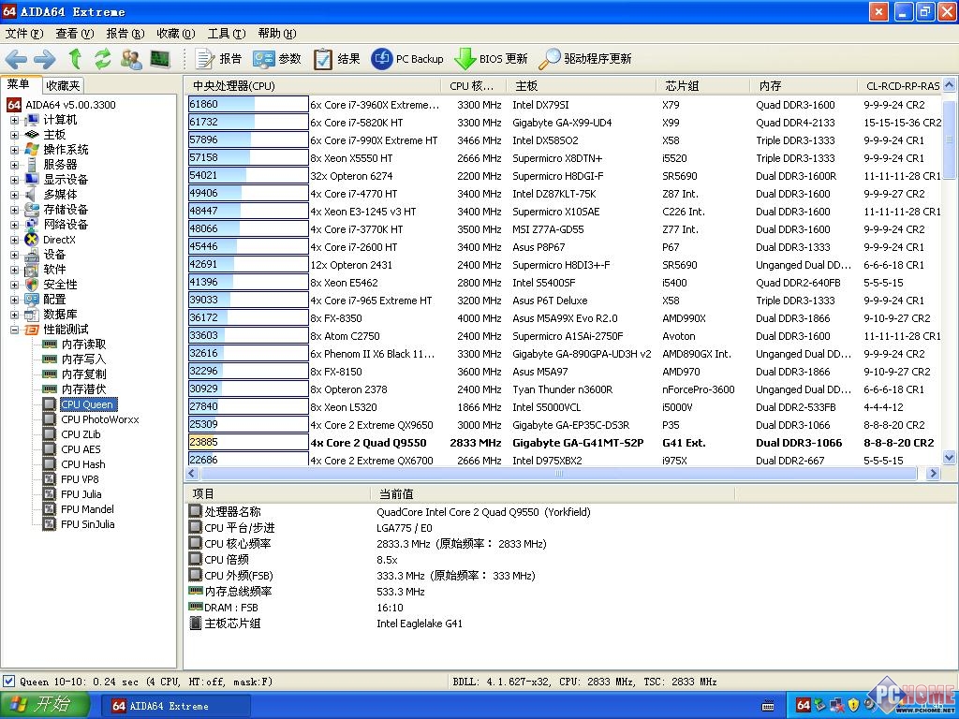This screenshot has width=959, height=719.
Task: Open 驱动程序更新 magnifier icon
Action: click(x=549, y=59)
